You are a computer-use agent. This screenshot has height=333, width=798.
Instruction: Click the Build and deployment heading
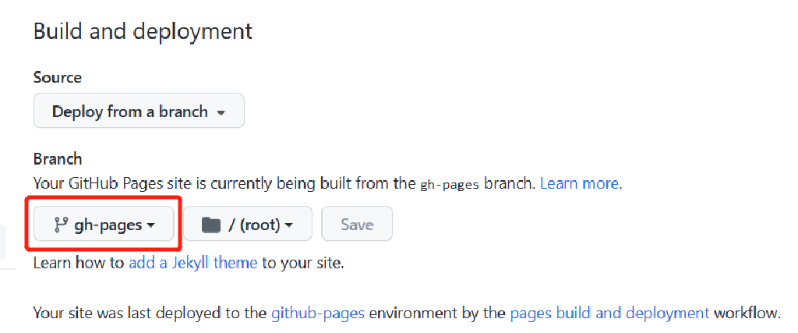pyautogui.click(x=143, y=31)
